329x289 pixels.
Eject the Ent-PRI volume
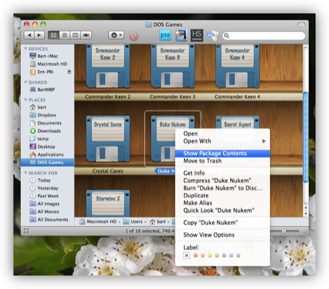pyautogui.click(x=69, y=72)
